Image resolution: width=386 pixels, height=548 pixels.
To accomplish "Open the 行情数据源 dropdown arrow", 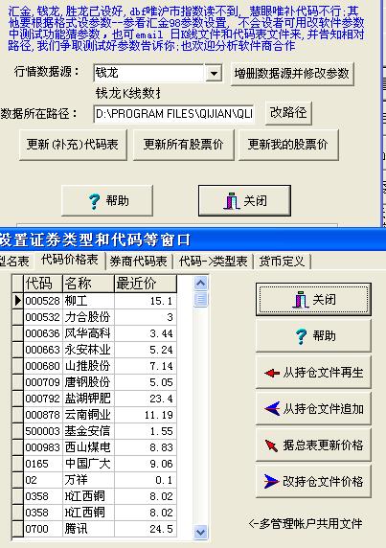I will pos(214,74).
